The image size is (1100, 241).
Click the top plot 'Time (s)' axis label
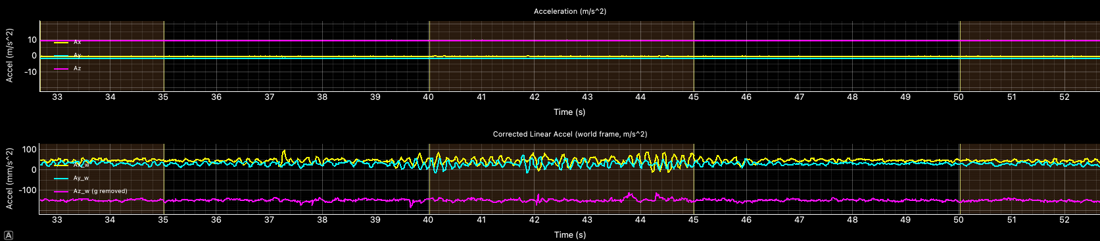tap(569, 112)
